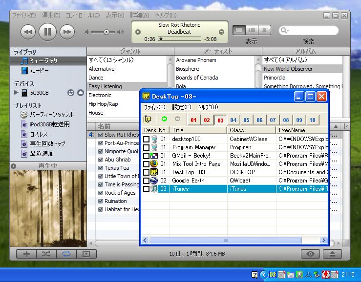361x282 pixels.
Task: Switch to desktop tab 10
Action: pos(313,120)
